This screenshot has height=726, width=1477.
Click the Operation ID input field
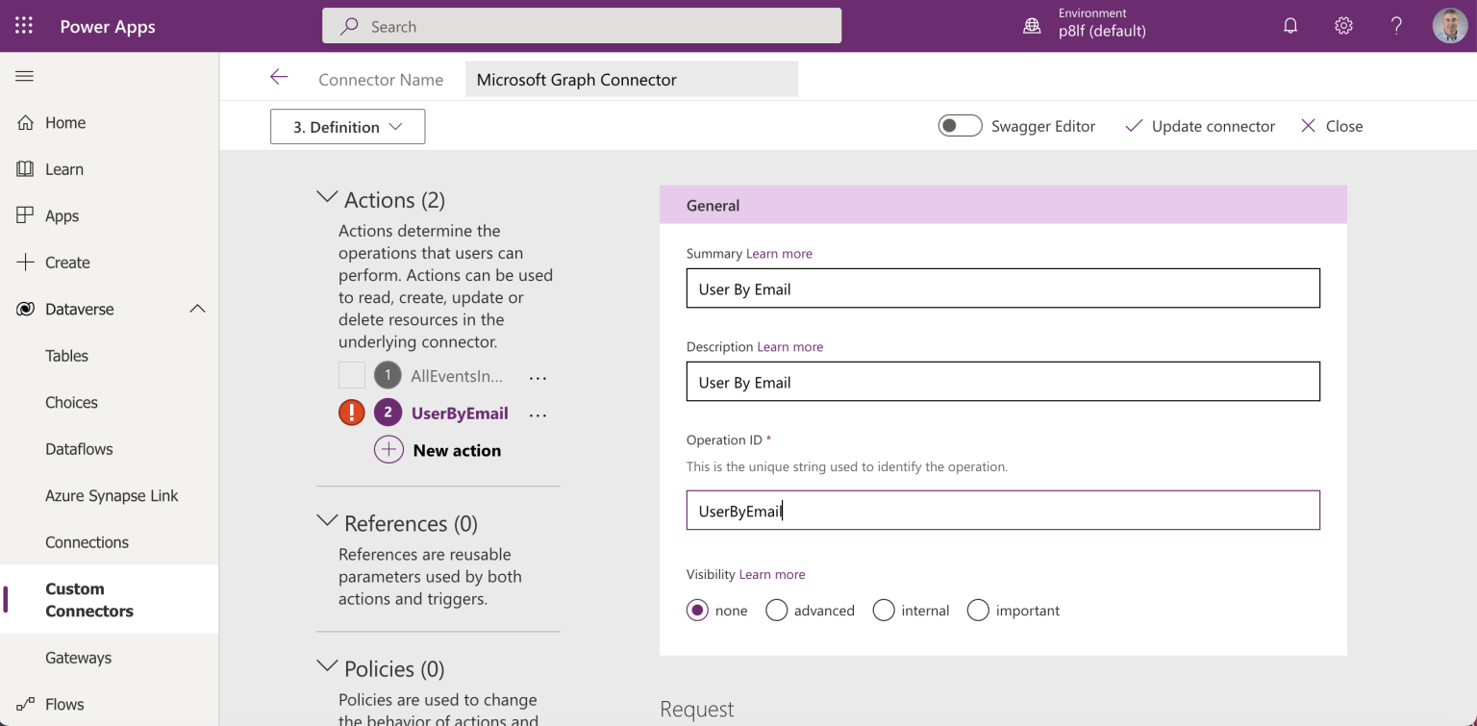tap(1003, 511)
